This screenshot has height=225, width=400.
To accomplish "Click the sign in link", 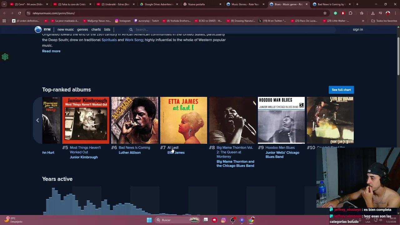I will point(358,29).
